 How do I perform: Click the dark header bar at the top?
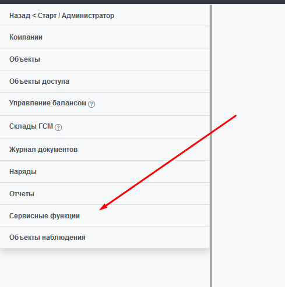(x=142, y=2)
